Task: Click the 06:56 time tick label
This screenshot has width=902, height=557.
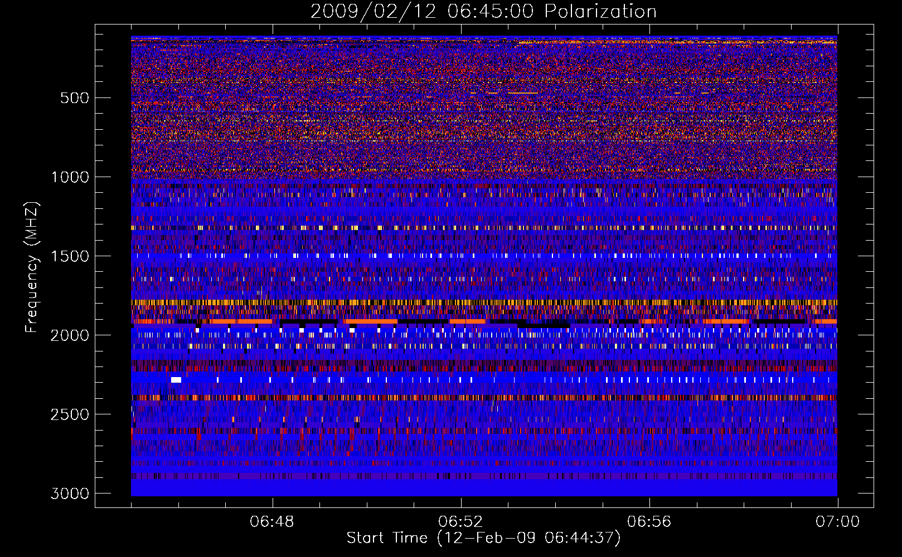Action: pyautogui.click(x=649, y=522)
